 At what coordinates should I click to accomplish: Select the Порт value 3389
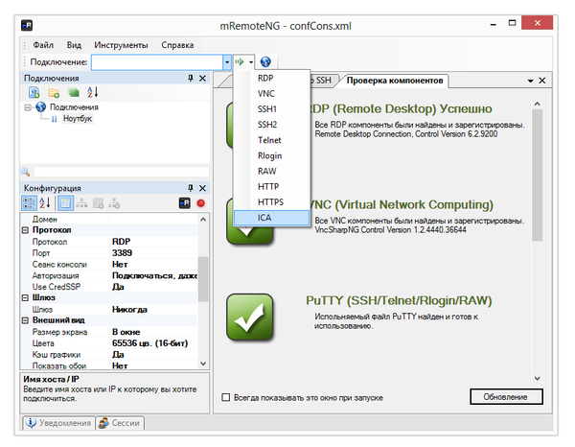pyautogui.click(x=122, y=253)
